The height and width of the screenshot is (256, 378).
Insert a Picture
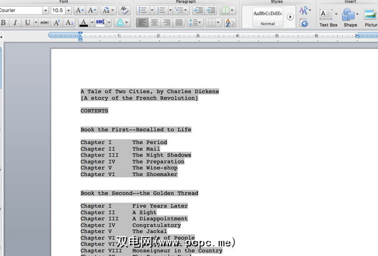click(x=371, y=17)
